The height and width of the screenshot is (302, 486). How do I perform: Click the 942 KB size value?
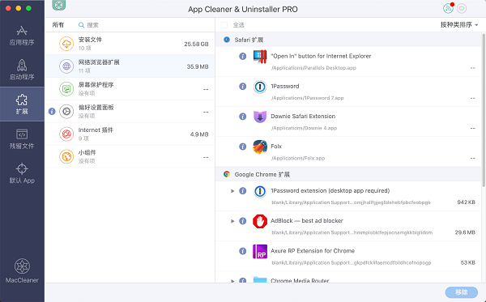pos(467,202)
